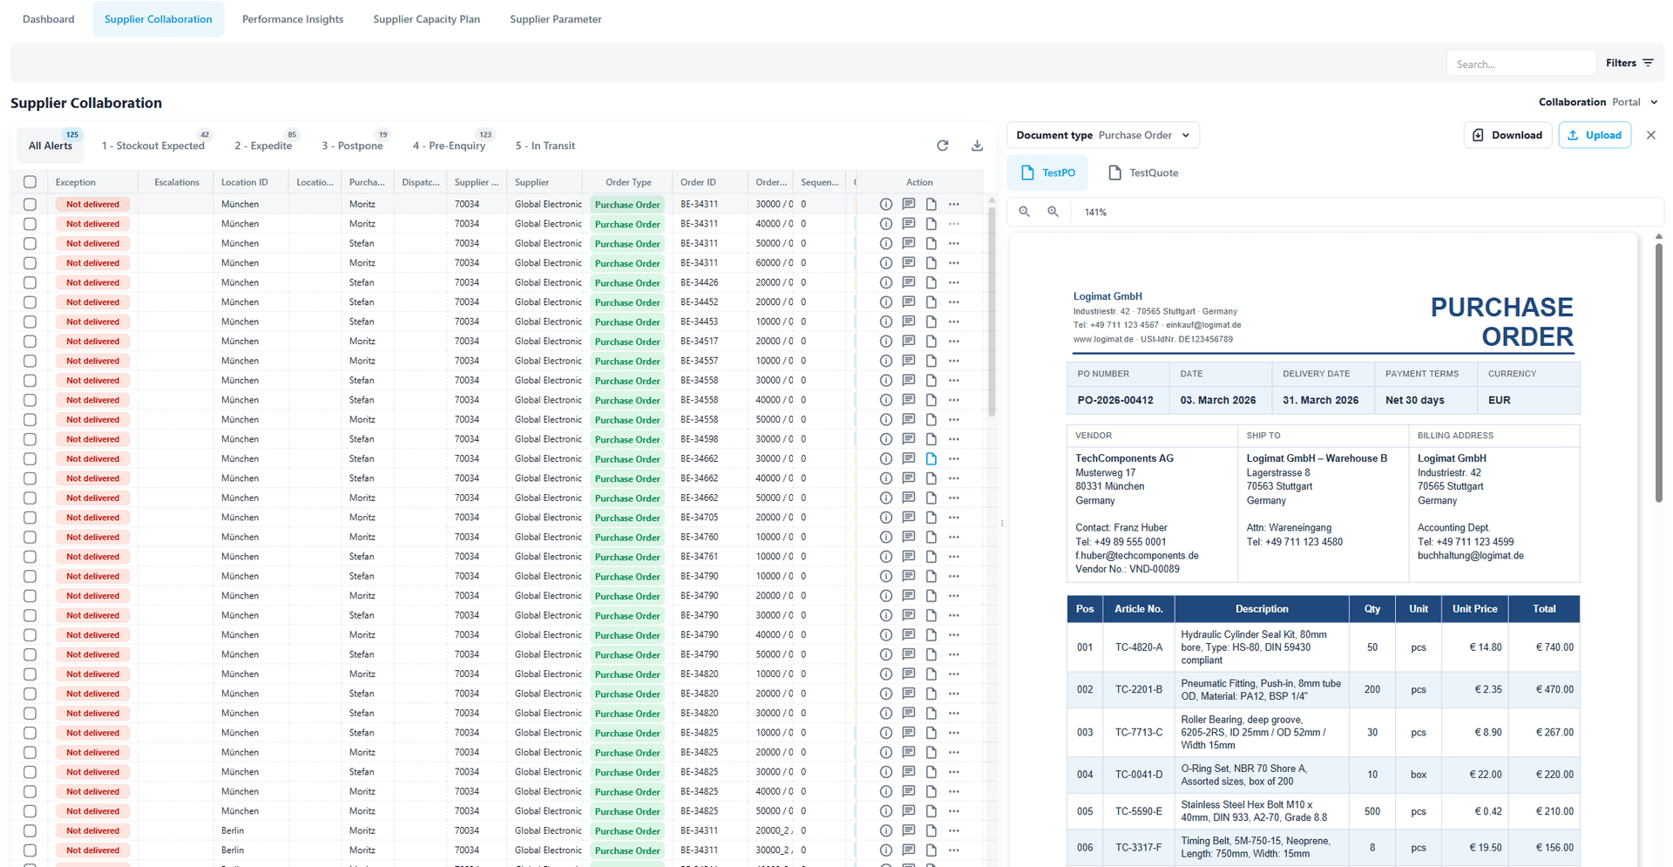Image resolution: width=1673 pixels, height=867 pixels.
Task: Zoom in on the document preview
Action: tap(1053, 212)
